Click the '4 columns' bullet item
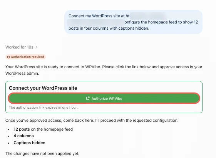Viewport: 216px width, 158px height. click(x=24, y=136)
